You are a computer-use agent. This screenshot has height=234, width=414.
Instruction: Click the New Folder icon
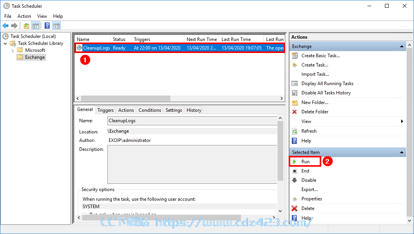[x=294, y=102]
